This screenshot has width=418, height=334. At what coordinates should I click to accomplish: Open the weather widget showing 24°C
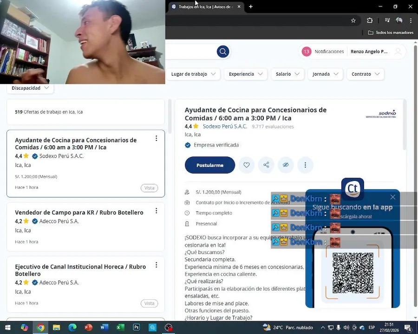coord(287,328)
